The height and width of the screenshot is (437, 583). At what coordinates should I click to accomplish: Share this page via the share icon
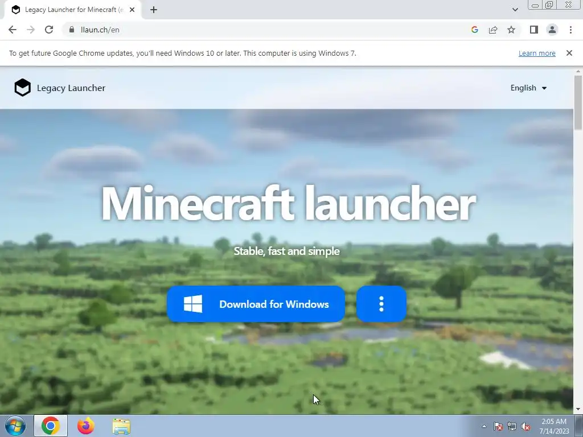[x=493, y=30]
